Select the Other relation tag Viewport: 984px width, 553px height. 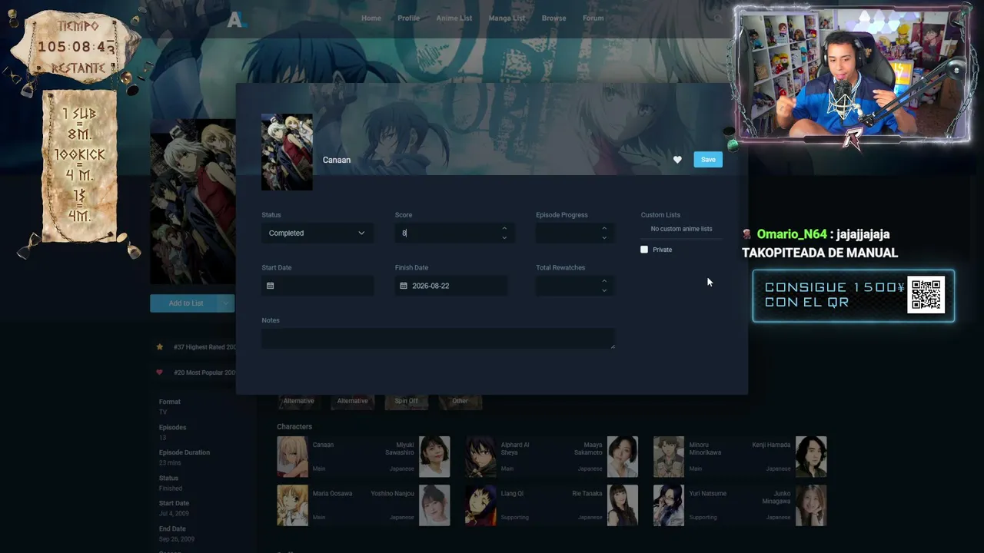pyautogui.click(x=460, y=401)
